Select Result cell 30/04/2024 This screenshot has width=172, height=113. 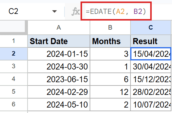click(151, 66)
